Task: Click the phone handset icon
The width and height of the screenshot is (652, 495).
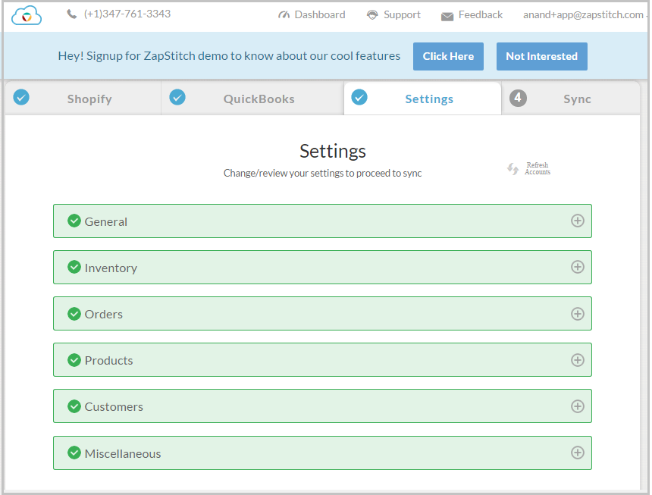Action: pyautogui.click(x=71, y=14)
